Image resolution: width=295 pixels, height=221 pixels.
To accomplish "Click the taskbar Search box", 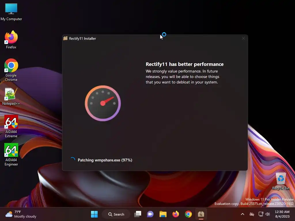I will (x=116, y=214).
